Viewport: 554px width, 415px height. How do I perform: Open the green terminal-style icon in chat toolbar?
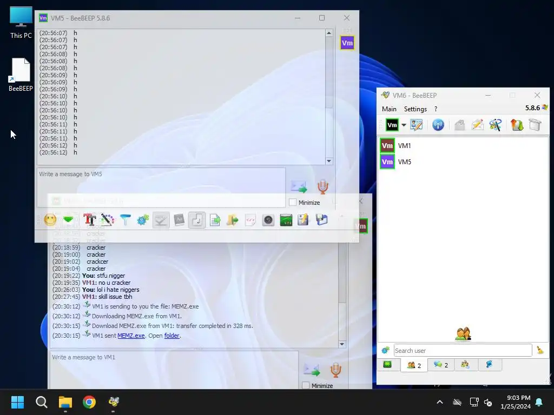click(x=286, y=220)
